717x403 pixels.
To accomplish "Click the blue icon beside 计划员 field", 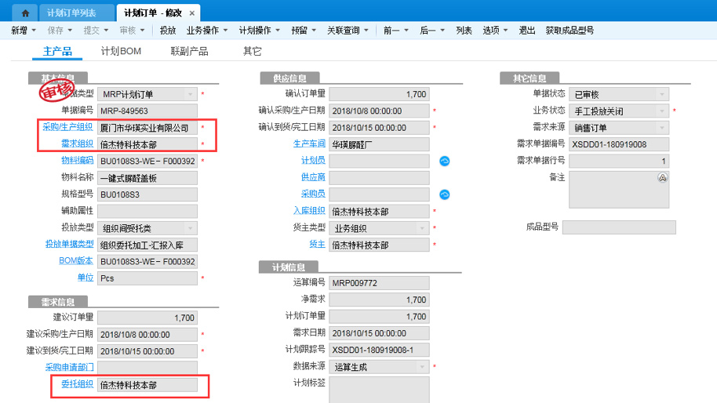I will point(444,162).
